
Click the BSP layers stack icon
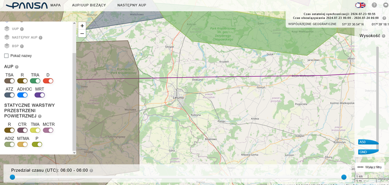coord(7,46)
